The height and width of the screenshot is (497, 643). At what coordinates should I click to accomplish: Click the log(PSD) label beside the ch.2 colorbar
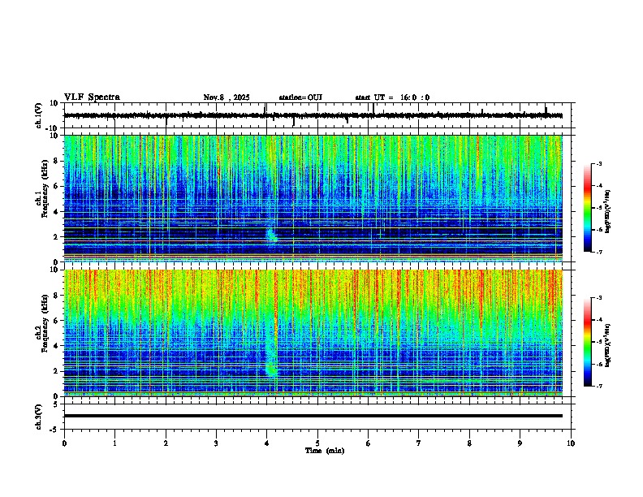click(608, 345)
